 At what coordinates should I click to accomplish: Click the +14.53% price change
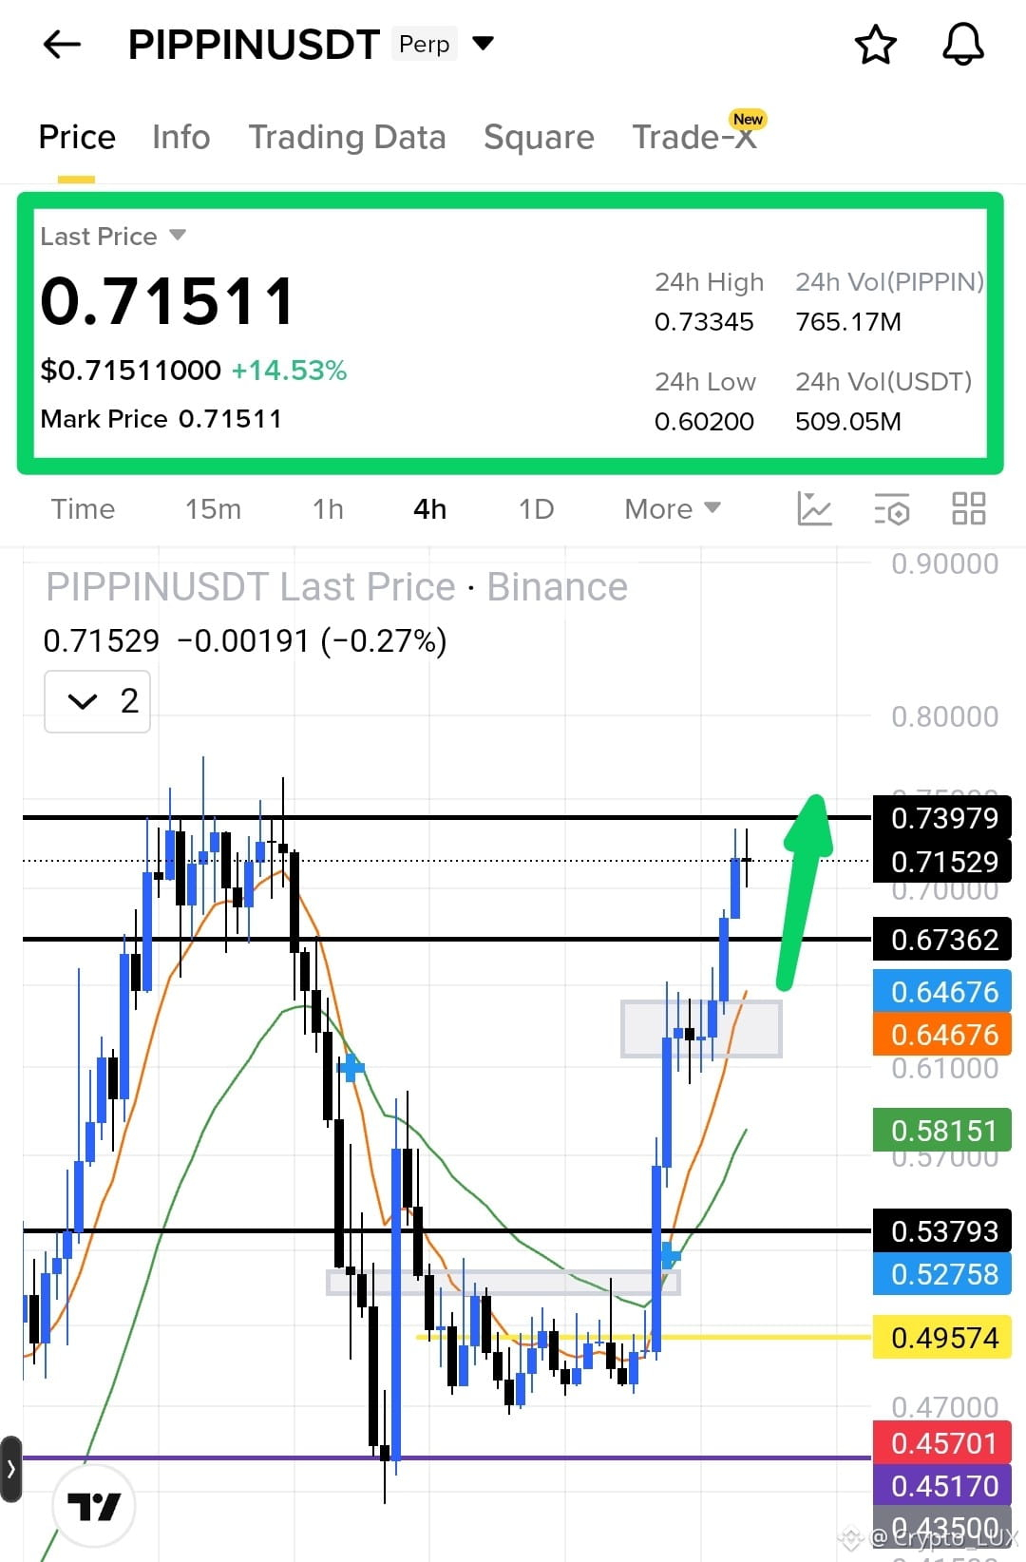point(289,371)
